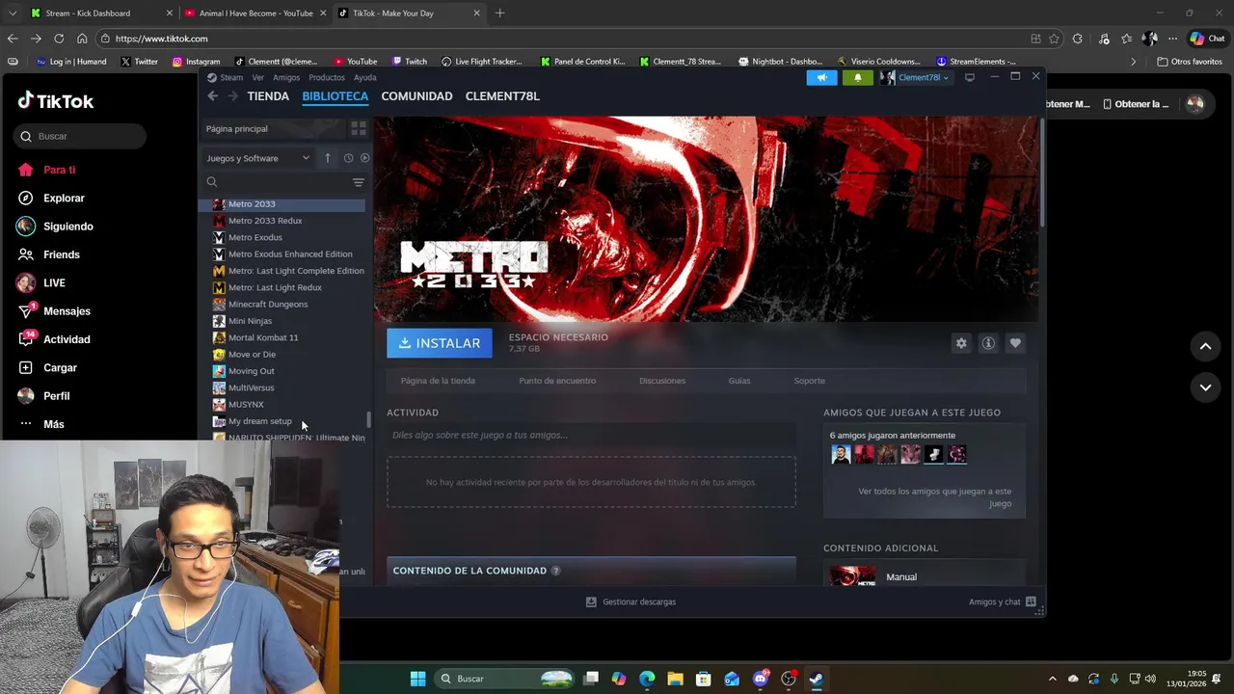1234x694 pixels.
Task: Sort library list with up arrow icon
Action: pos(327,158)
